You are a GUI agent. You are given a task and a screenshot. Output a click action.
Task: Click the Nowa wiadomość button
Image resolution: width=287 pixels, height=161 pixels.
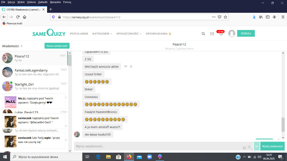(x=57, y=46)
